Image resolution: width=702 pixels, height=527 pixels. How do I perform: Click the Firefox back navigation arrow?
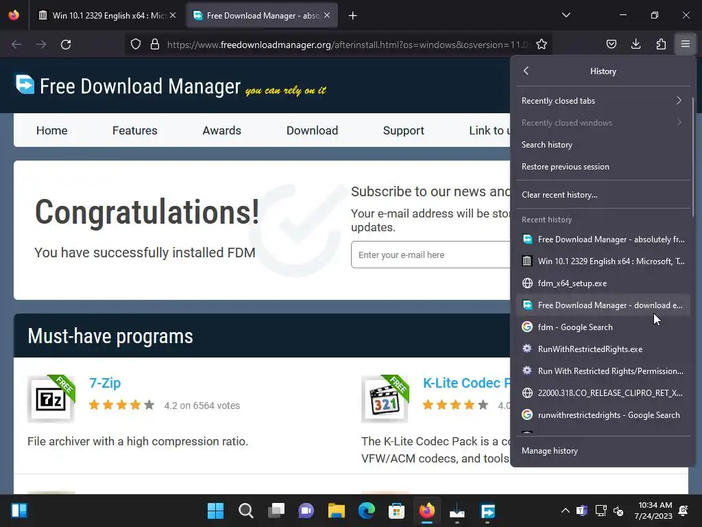[16, 45]
